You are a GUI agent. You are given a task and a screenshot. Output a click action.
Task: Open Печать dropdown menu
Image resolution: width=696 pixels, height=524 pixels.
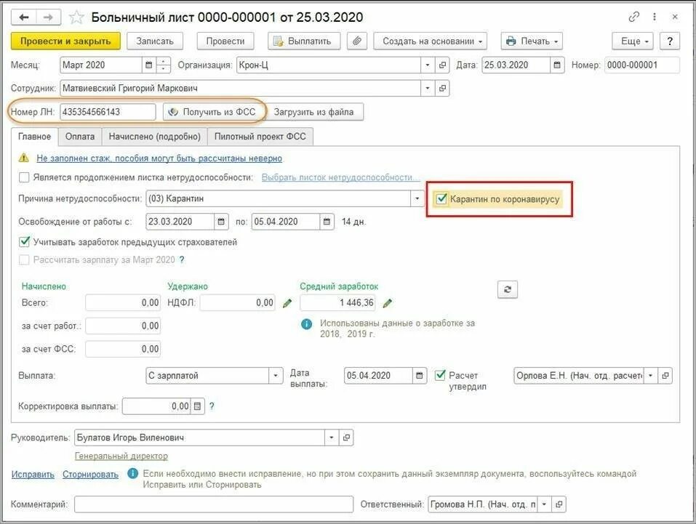pos(532,41)
